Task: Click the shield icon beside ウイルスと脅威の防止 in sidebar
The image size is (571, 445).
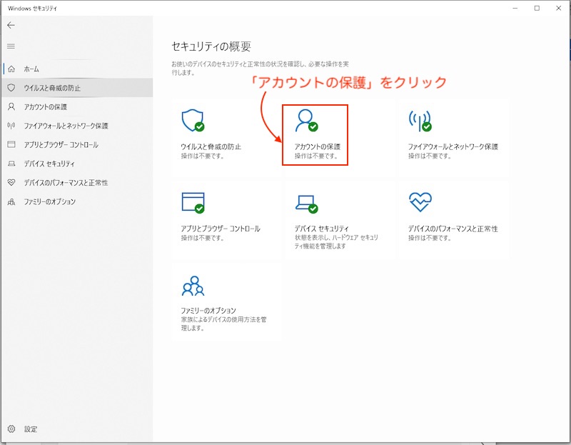Action: pos(11,88)
